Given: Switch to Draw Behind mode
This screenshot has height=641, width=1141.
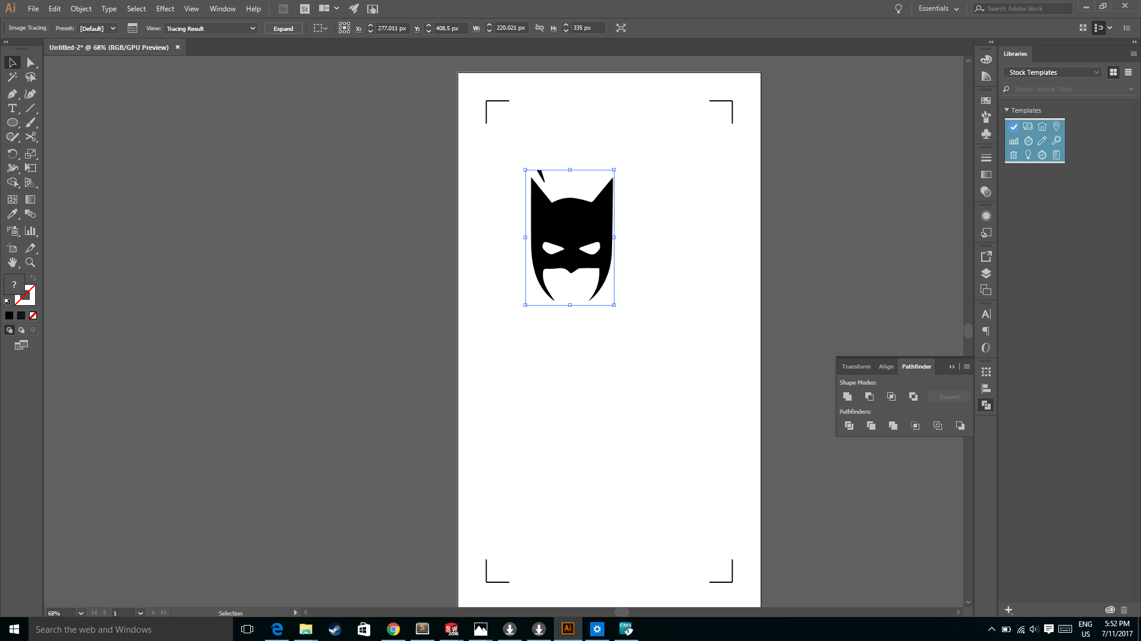Looking at the screenshot, I should 21,330.
